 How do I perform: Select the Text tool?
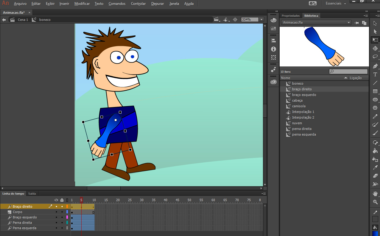tap(375, 74)
